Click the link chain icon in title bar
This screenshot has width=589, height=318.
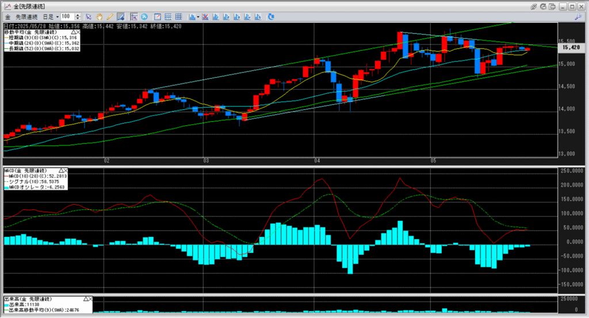coord(534,6)
